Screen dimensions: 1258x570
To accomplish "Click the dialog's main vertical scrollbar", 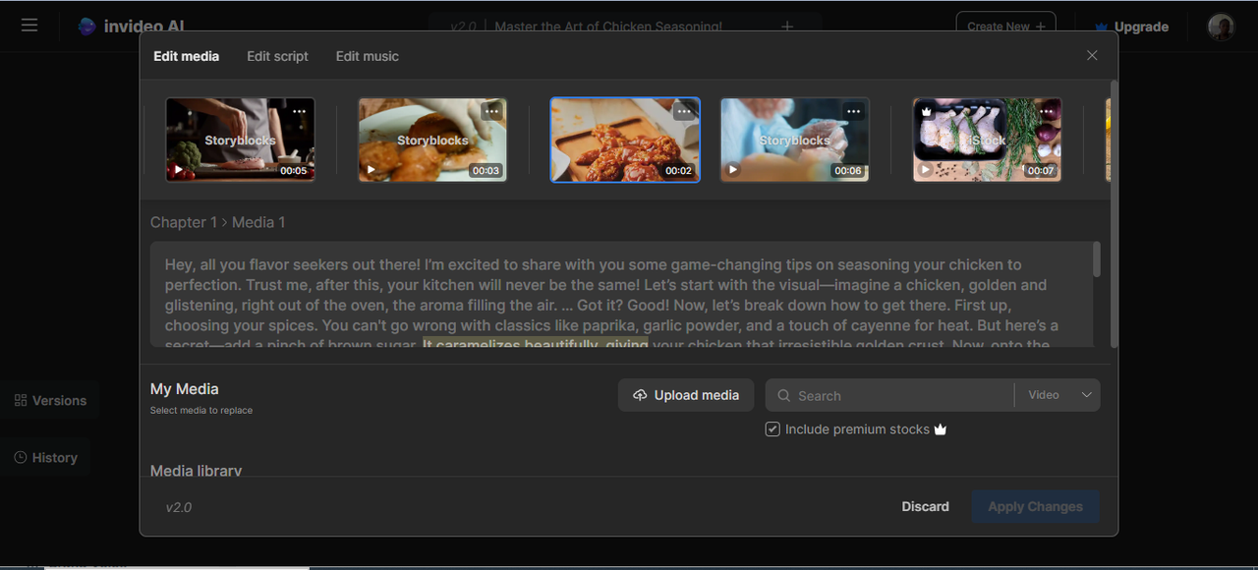I will [x=1114, y=214].
